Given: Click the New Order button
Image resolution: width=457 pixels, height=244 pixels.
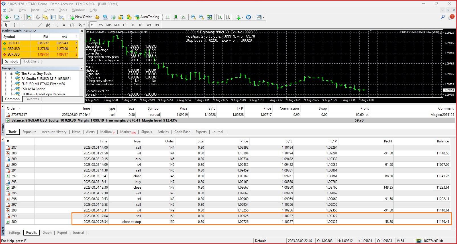Looking at the screenshot, I should 81,17.
